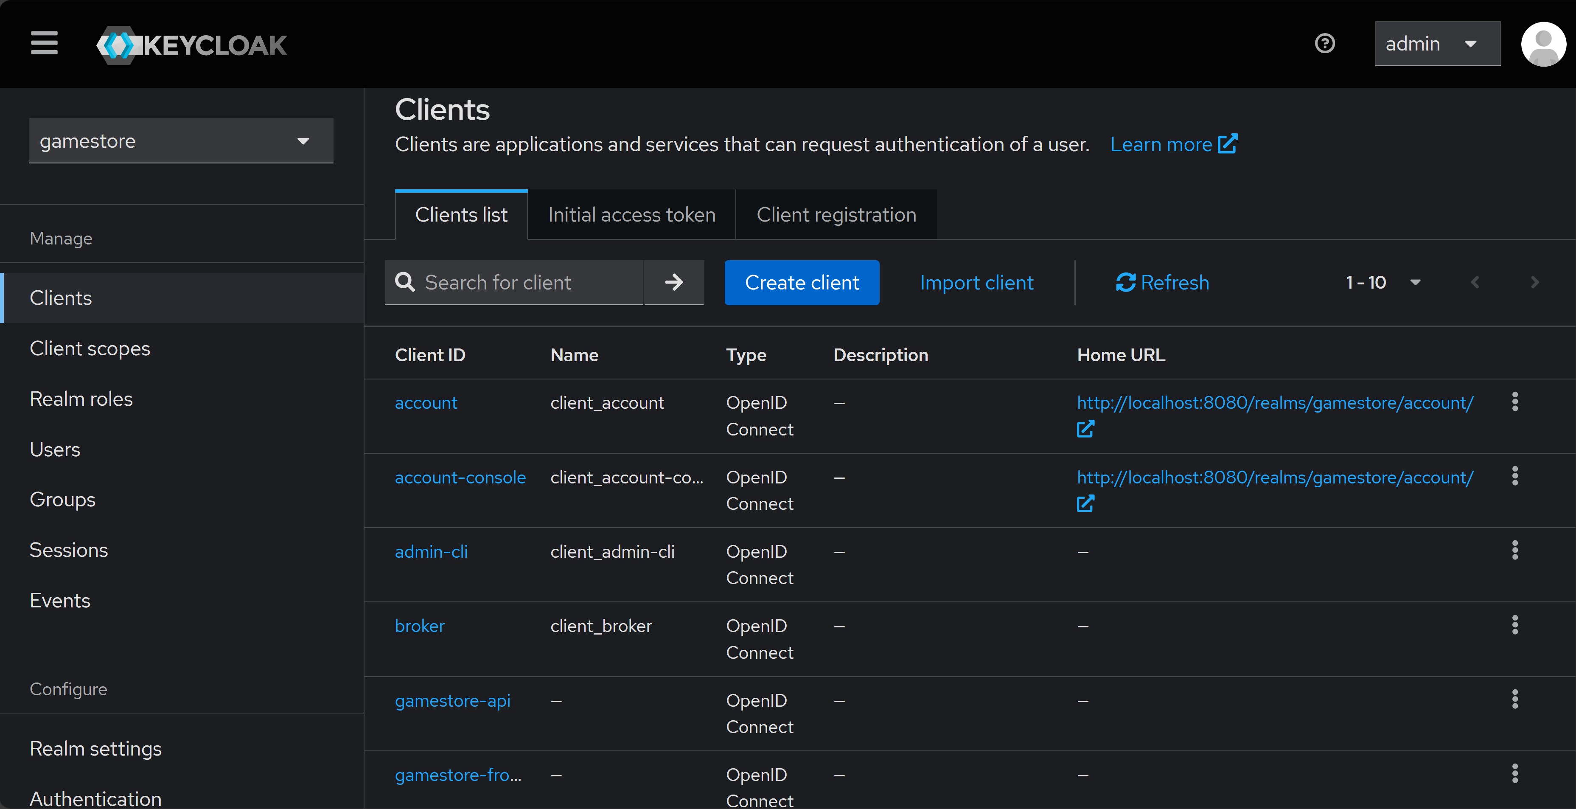Focus the Search for client field
The height and width of the screenshot is (809, 1576).
514,282
